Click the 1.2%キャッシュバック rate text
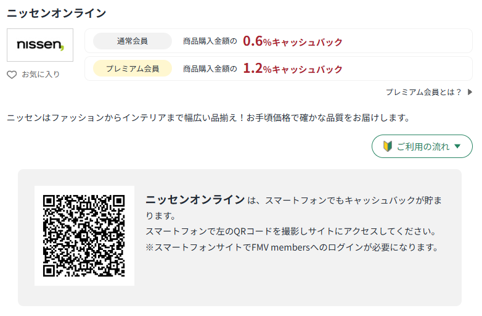The width and height of the screenshot is (482, 316). tap(292, 69)
